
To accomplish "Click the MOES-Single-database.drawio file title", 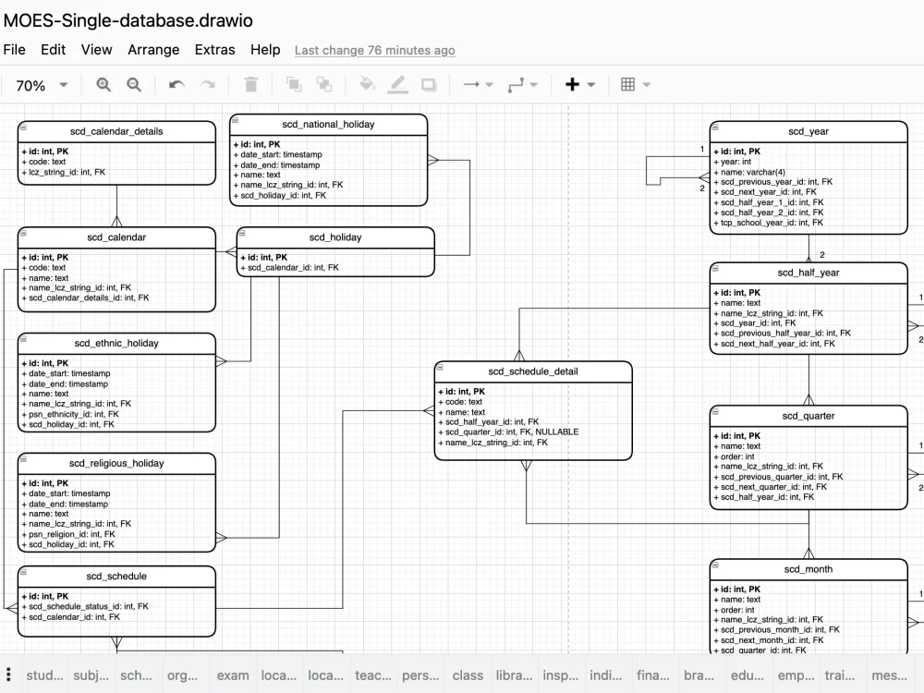I will (x=128, y=20).
